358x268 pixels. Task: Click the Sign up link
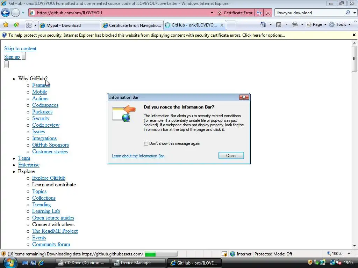12,57
